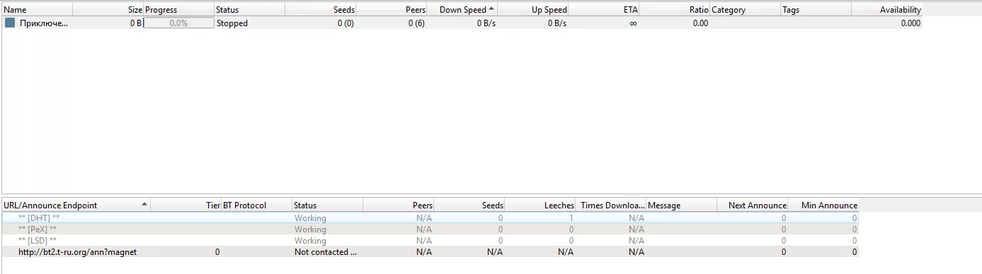Sort torrents by Tags column
The image size is (982, 274).
click(x=816, y=10)
